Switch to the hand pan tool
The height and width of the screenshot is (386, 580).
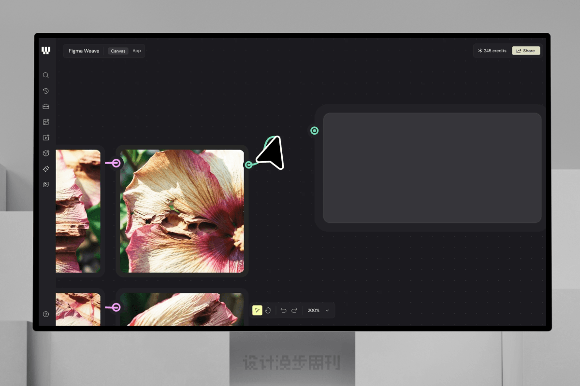(x=268, y=310)
